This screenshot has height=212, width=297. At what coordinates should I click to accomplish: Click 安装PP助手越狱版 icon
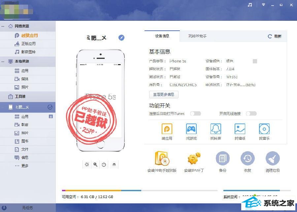pos(162,158)
